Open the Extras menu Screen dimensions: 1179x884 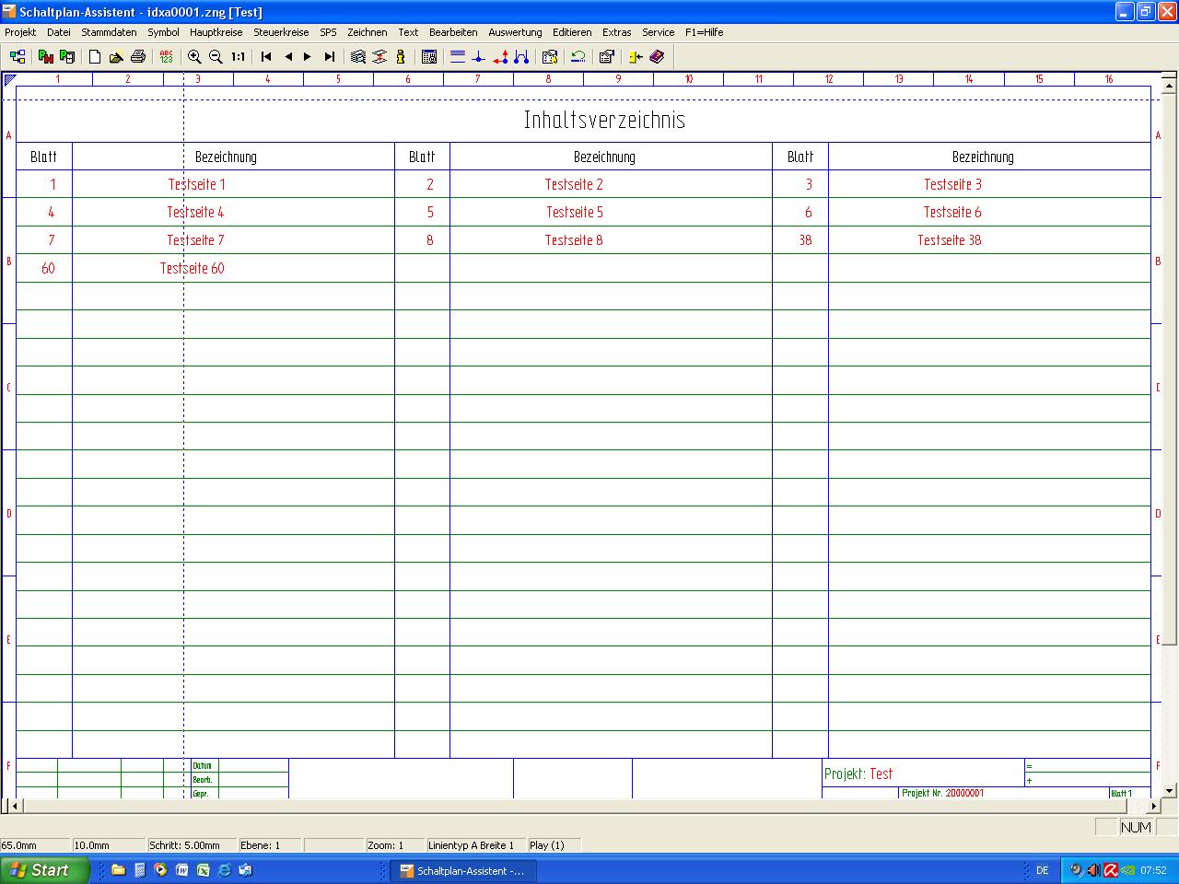(x=617, y=32)
